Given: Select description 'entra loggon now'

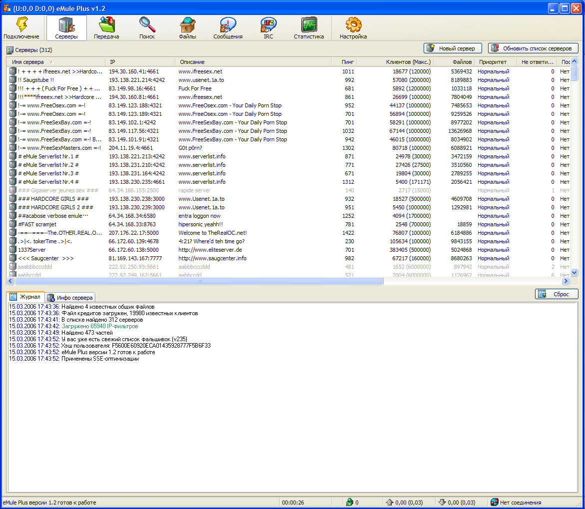Looking at the screenshot, I should (x=199, y=216).
